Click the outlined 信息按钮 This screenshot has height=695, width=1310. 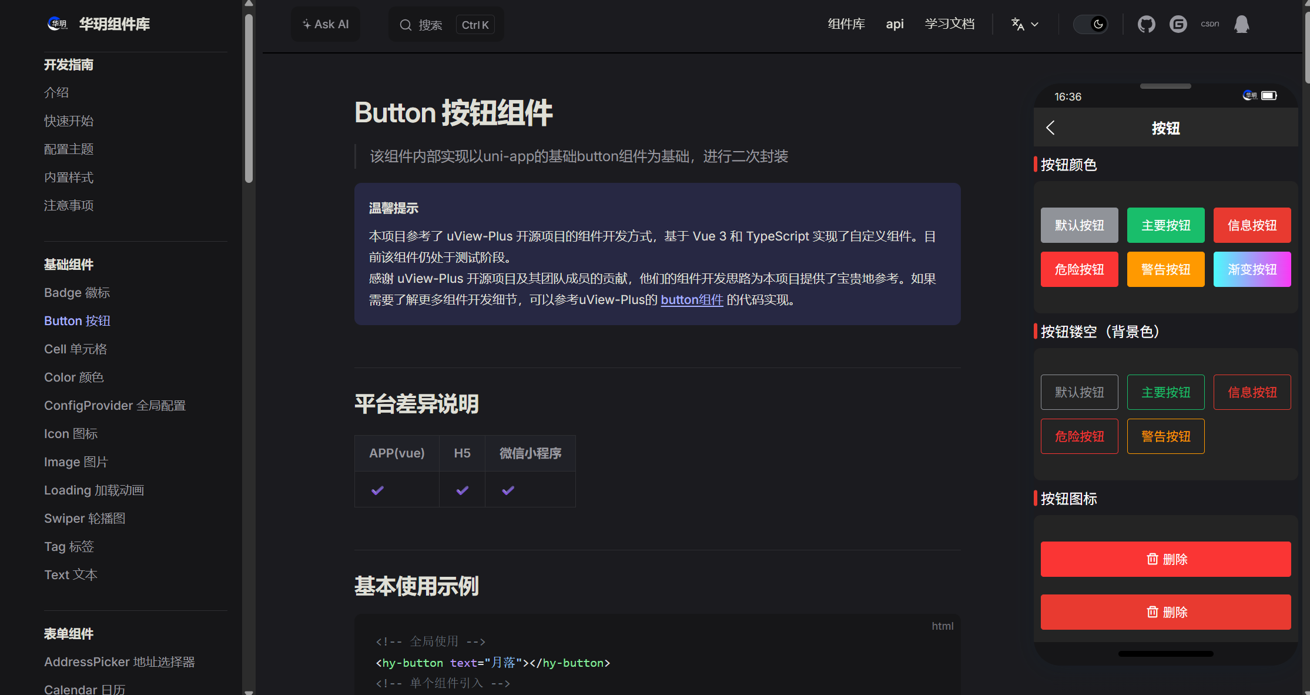(1252, 392)
